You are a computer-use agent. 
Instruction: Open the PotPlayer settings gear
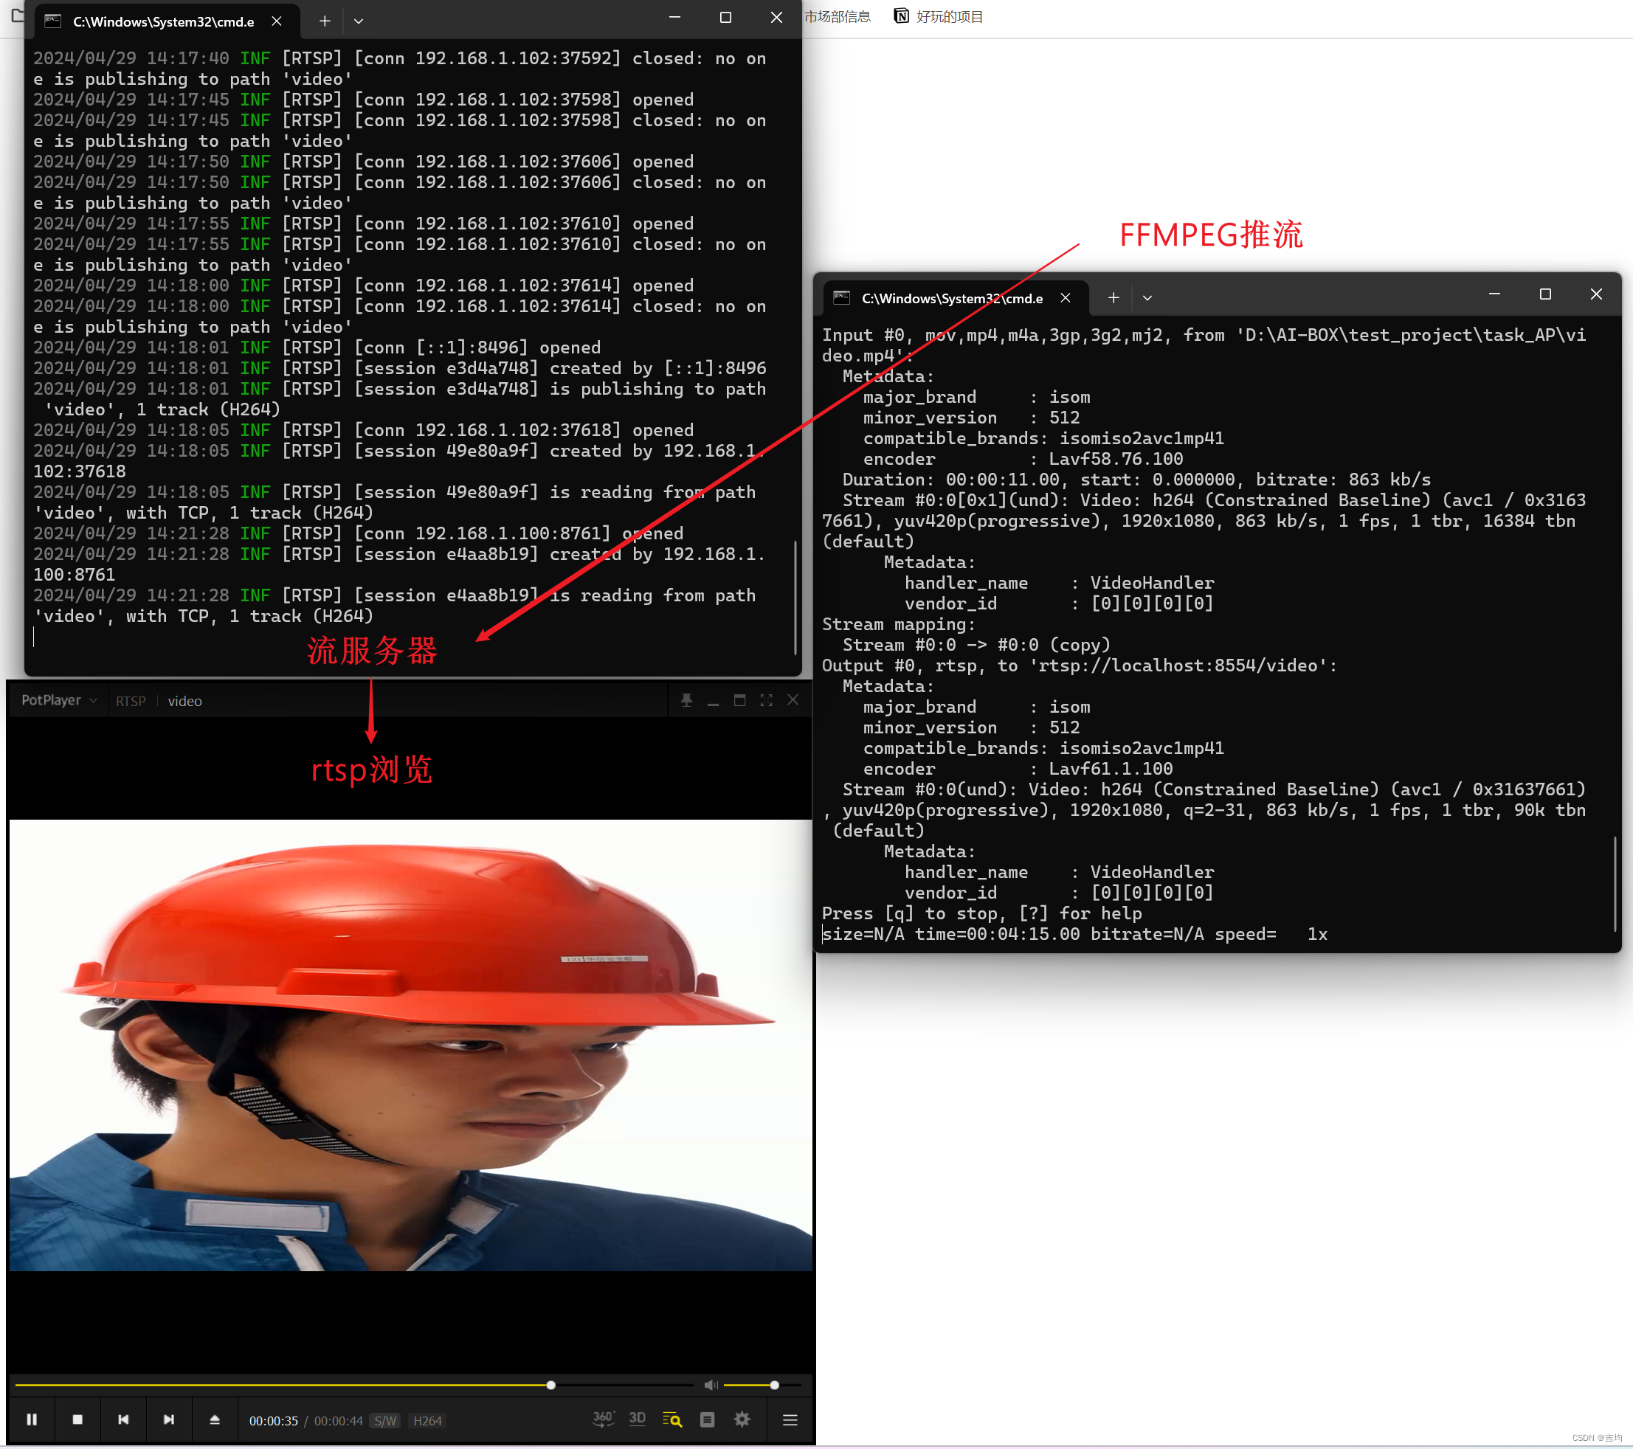pyautogui.click(x=742, y=1419)
